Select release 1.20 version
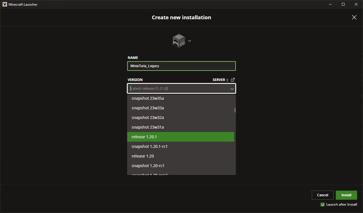Viewport: 363px width, 213px height. (x=181, y=156)
